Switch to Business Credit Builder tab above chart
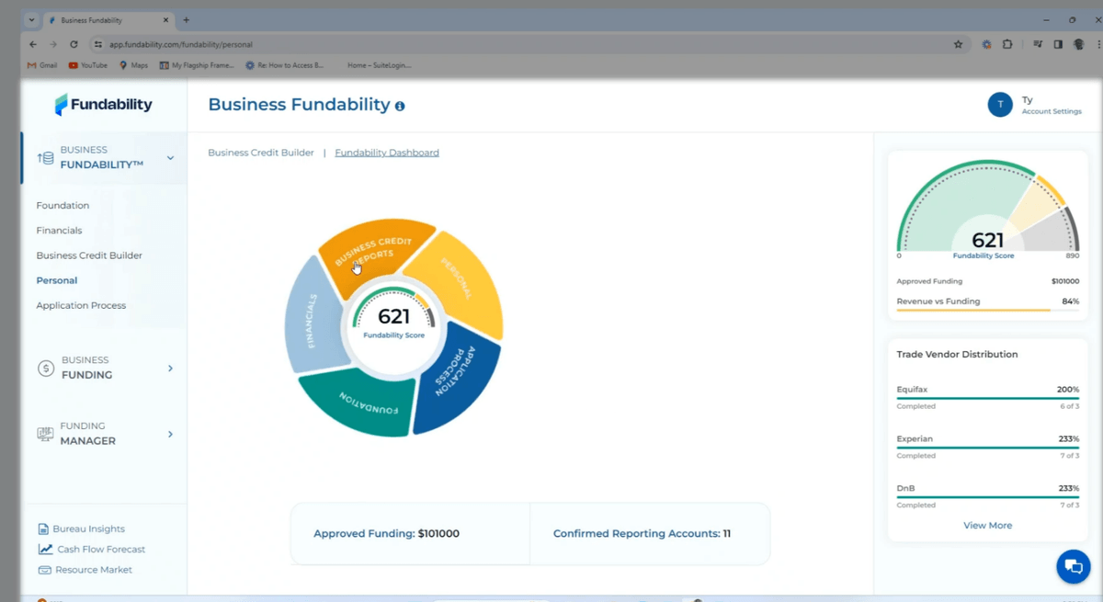The width and height of the screenshot is (1103, 602). click(x=261, y=153)
